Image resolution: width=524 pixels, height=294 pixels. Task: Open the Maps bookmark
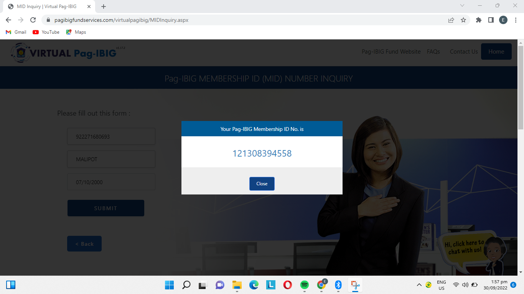pos(76,32)
